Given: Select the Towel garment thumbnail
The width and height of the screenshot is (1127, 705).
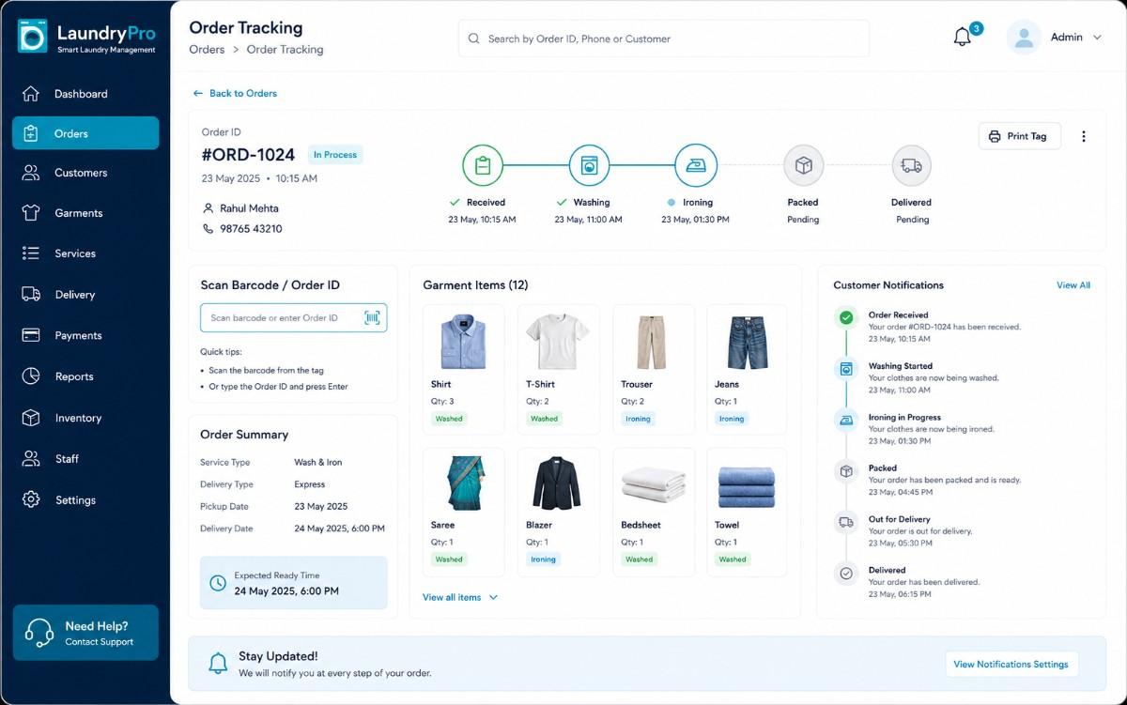Looking at the screenshot, I should coord(747,486).
